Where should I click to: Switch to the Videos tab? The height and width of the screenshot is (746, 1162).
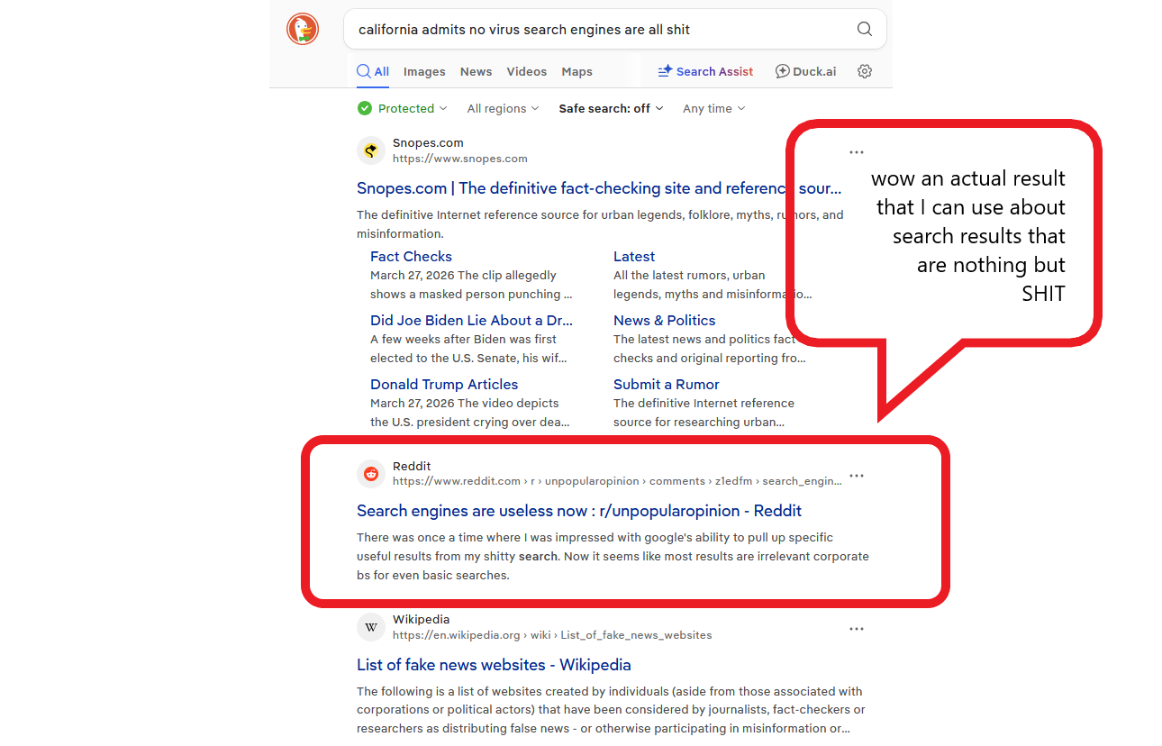point(526,71)
